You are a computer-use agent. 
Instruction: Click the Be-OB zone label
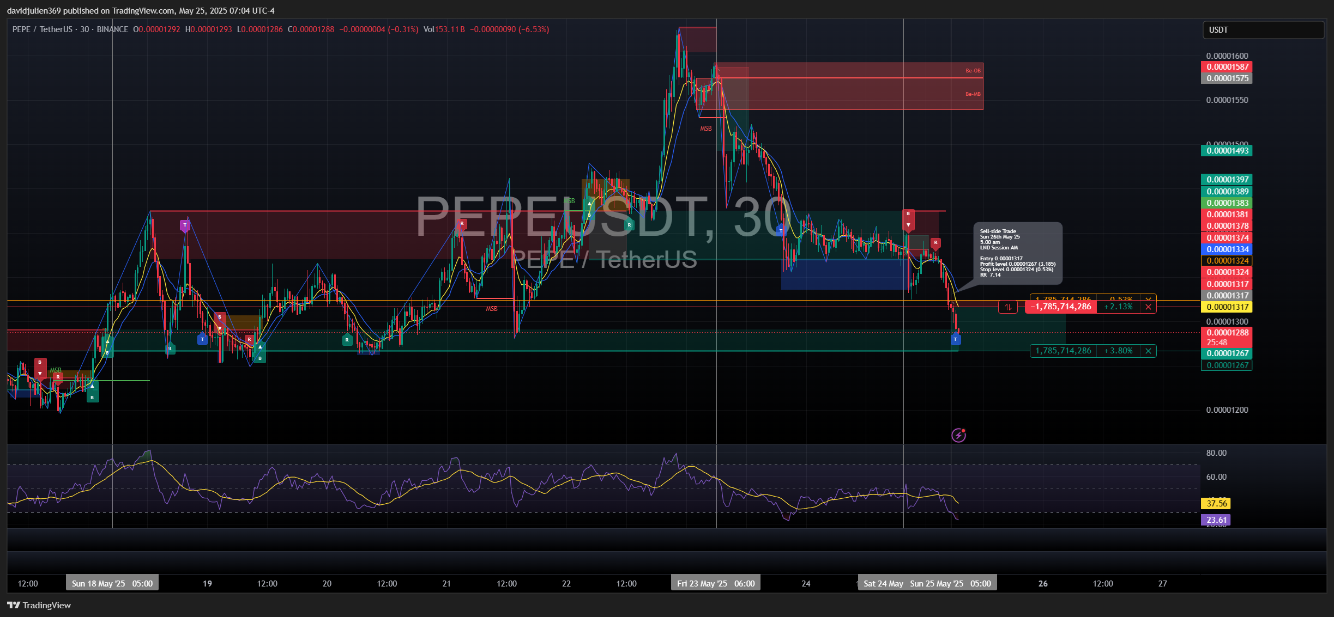tap(973, 70)
